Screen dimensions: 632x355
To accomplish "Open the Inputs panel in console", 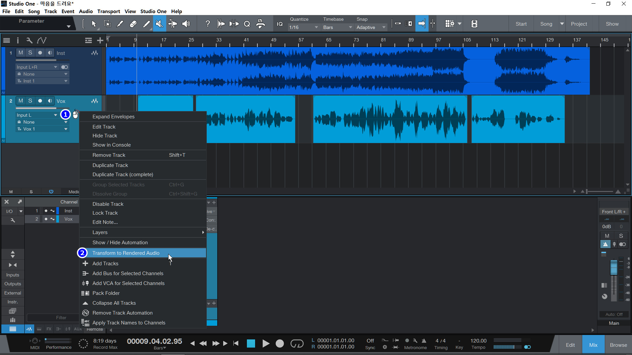I will pyautogui.click(x=13, y=275).
